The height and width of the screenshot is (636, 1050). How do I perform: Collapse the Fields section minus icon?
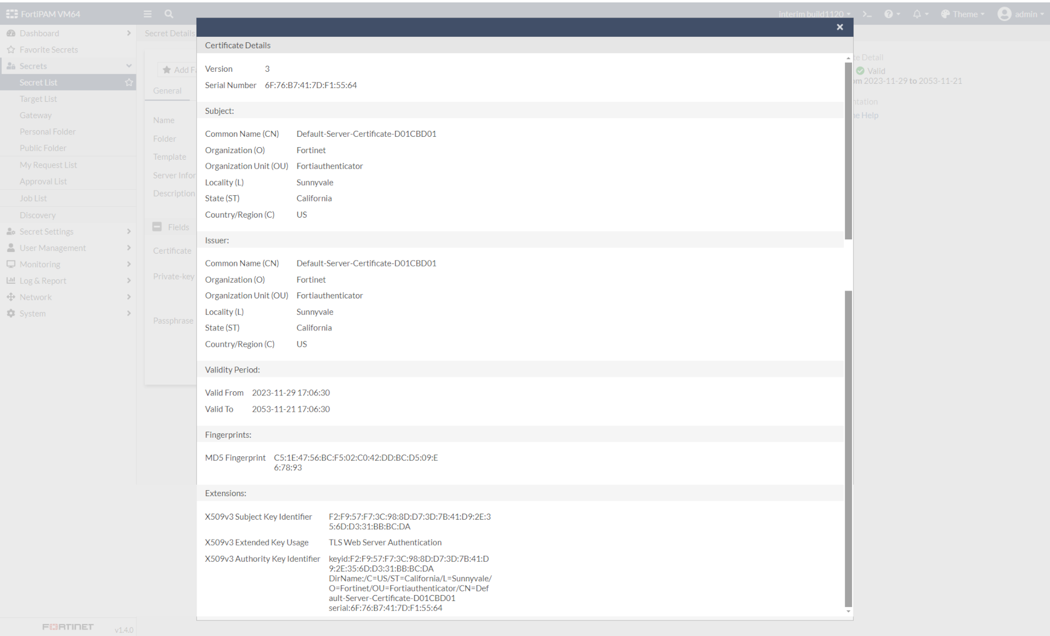click(157, 227)
